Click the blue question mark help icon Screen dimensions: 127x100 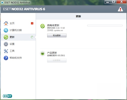click(x=6, y=58)
